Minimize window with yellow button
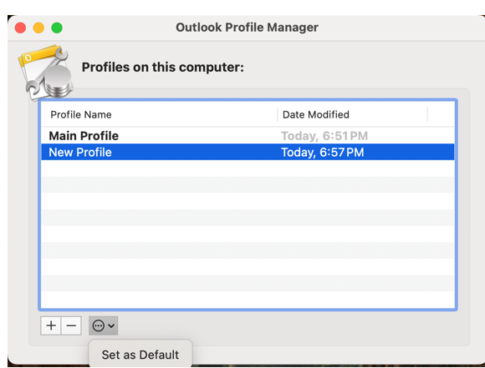The width and height of the screenshot is (485, 368). point(38,28)
